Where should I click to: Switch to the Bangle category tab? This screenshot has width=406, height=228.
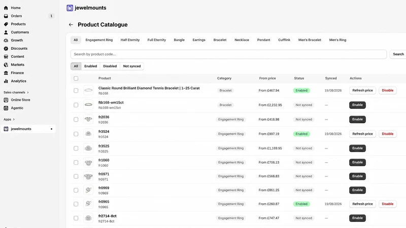(x=179, y=40)
